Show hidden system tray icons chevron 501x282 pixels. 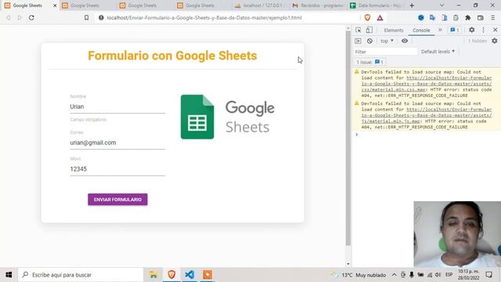coord(394,275)
